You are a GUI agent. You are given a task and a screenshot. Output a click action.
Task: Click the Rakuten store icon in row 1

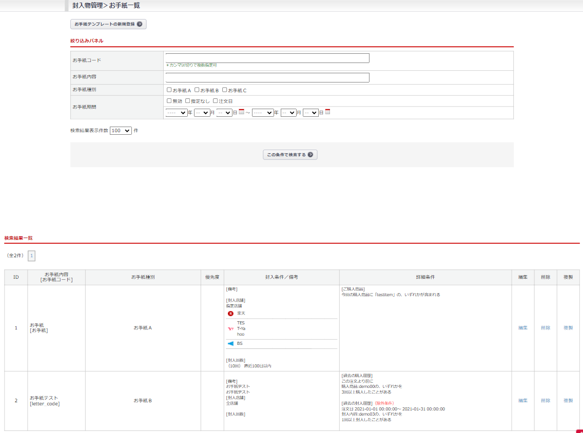[230, 313]
